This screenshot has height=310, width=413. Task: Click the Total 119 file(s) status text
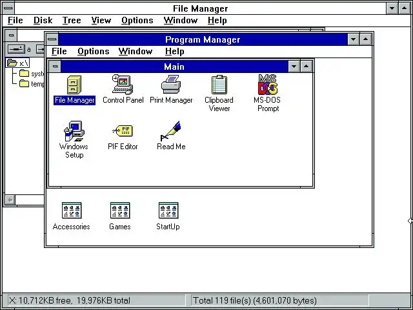(x=255, y=300)
